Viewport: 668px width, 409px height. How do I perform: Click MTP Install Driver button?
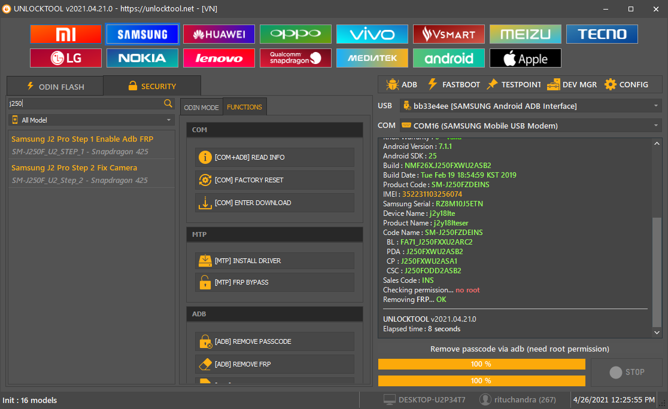[275, 261]
